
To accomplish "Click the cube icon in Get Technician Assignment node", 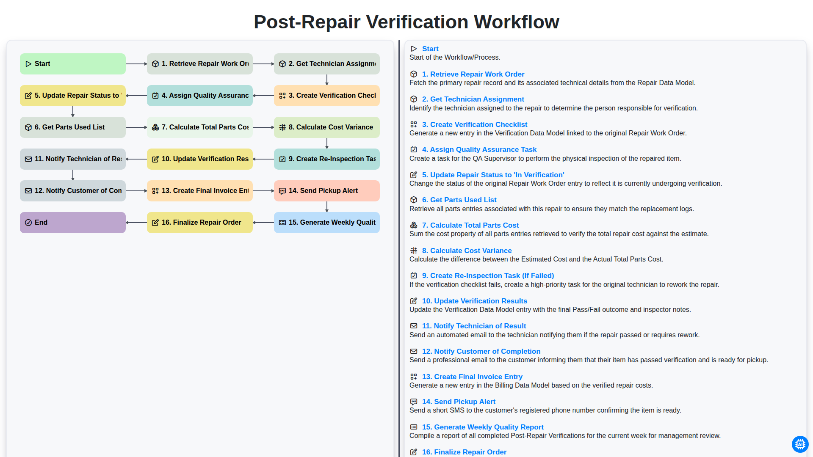I will (282, 64).
